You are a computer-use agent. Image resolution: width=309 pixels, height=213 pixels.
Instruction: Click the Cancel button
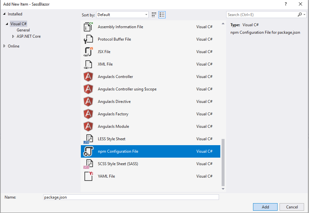click(x=292, y=207)
